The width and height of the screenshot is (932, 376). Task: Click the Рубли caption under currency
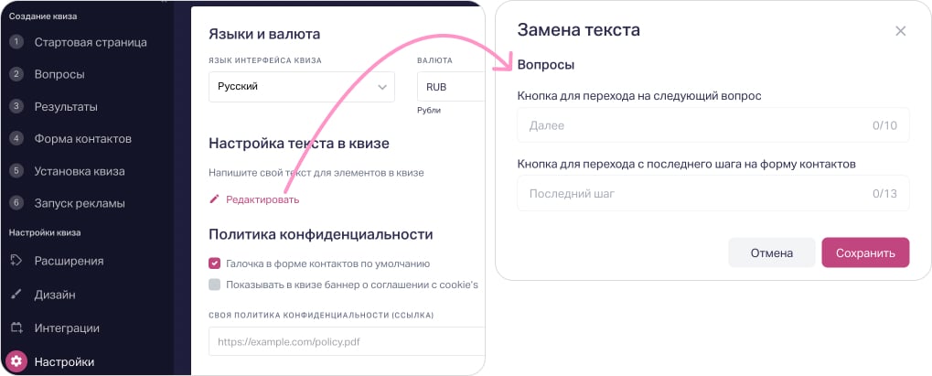click(429, 110)
